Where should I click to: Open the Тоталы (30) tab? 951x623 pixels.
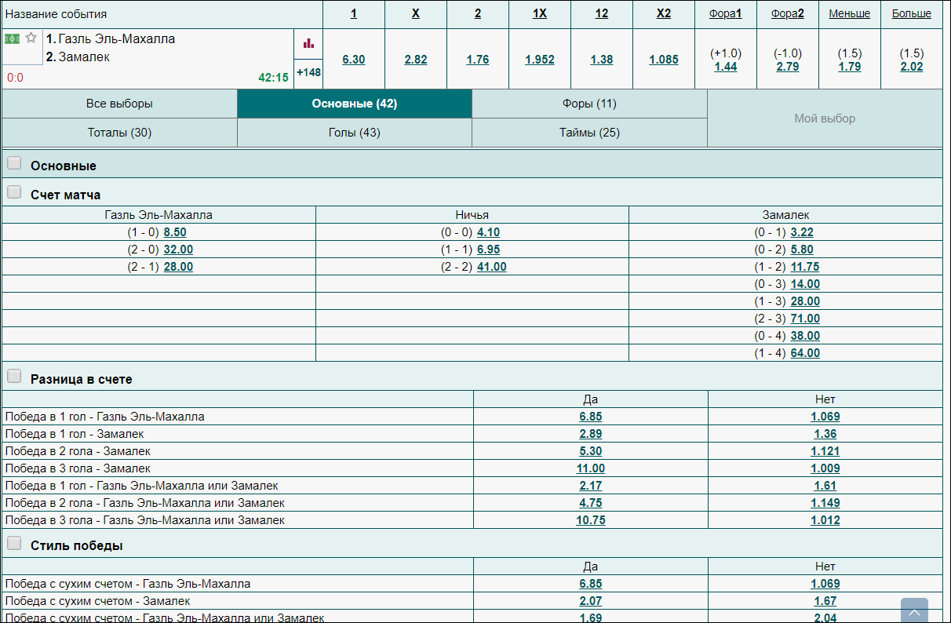pos(119,133)
